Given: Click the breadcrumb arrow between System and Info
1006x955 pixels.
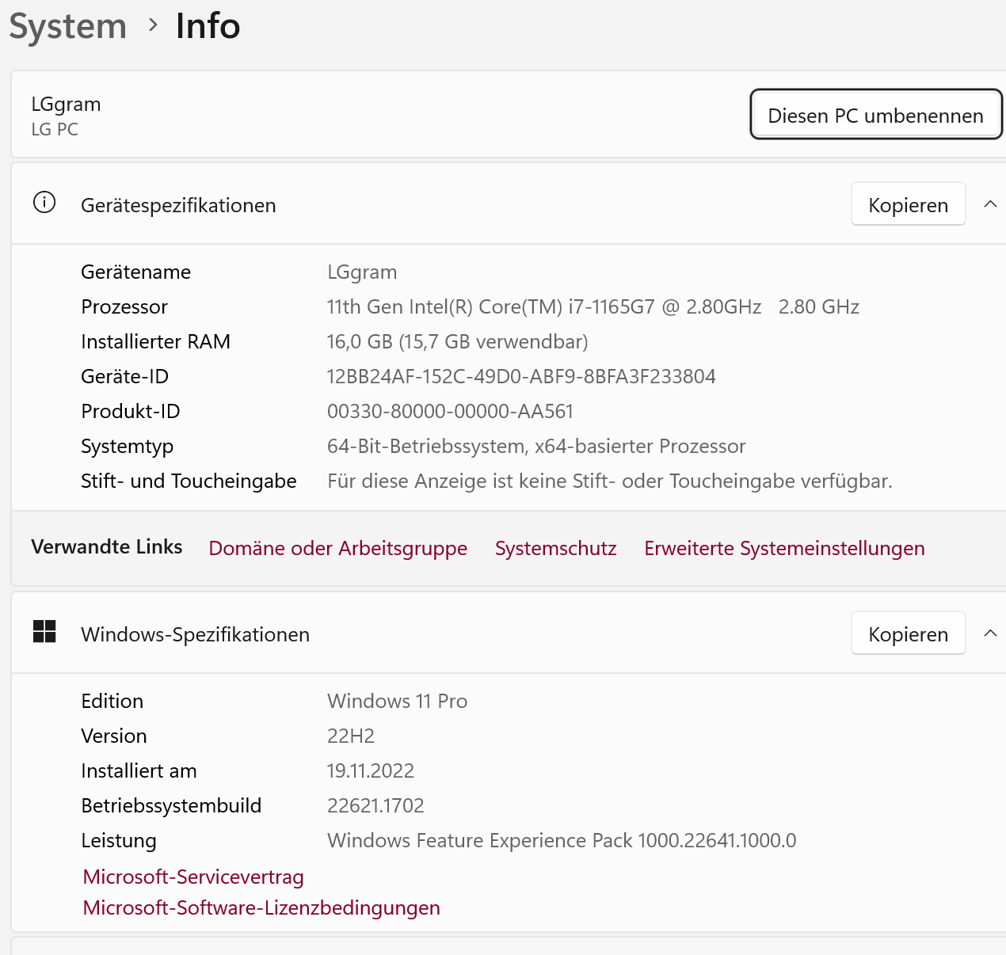Looking at the screenshot, I should [x=153, y=25].
